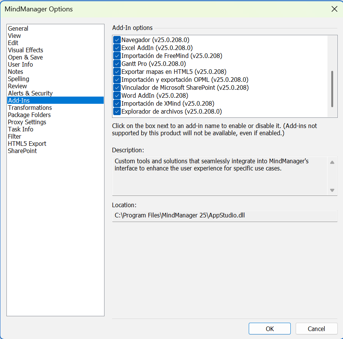Disable the Gantt Pro add-in checkbox
Image resolution: width=343 pixels, height=339 pixels.
tap(117, 64)
